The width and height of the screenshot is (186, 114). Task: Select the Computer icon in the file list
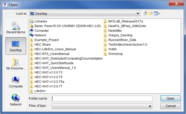pos(31,31)
